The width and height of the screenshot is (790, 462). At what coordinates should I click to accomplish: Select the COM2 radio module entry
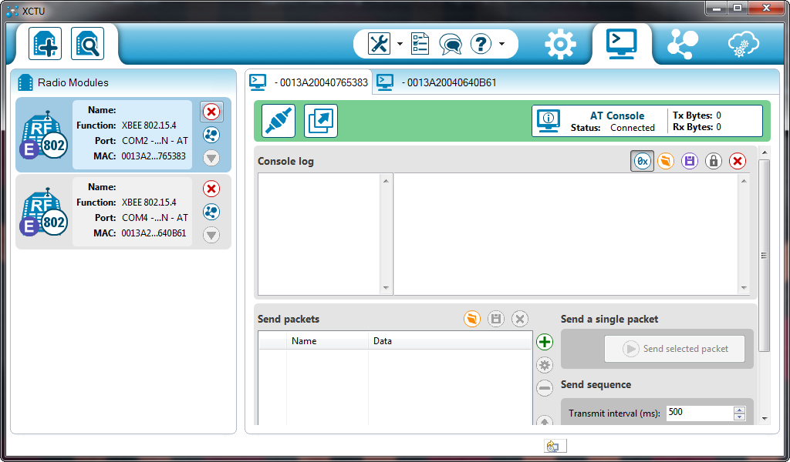[123, 135]
